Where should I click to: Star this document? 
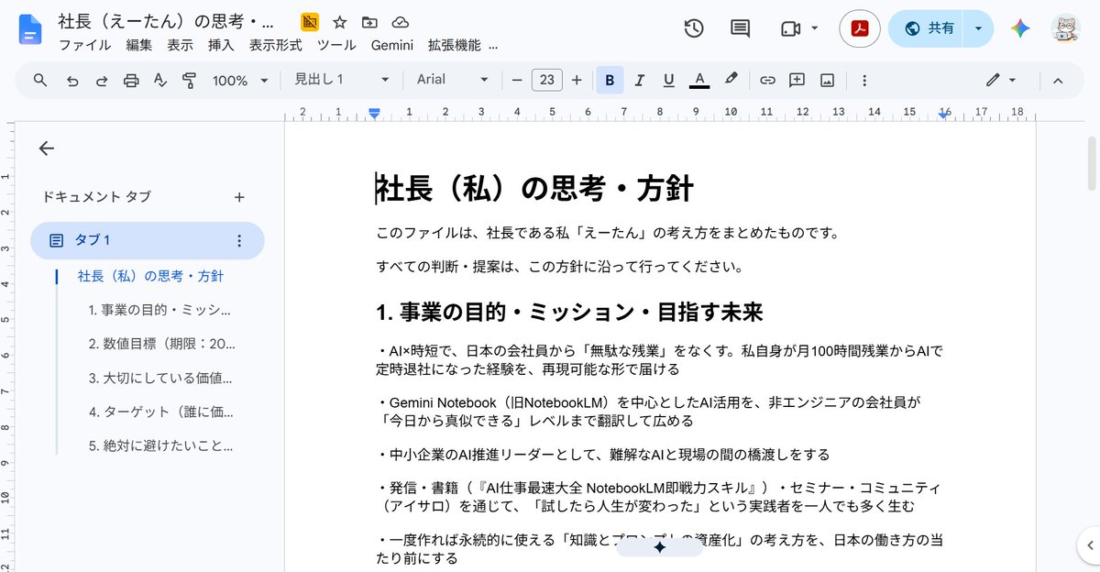tap(339, 22)
